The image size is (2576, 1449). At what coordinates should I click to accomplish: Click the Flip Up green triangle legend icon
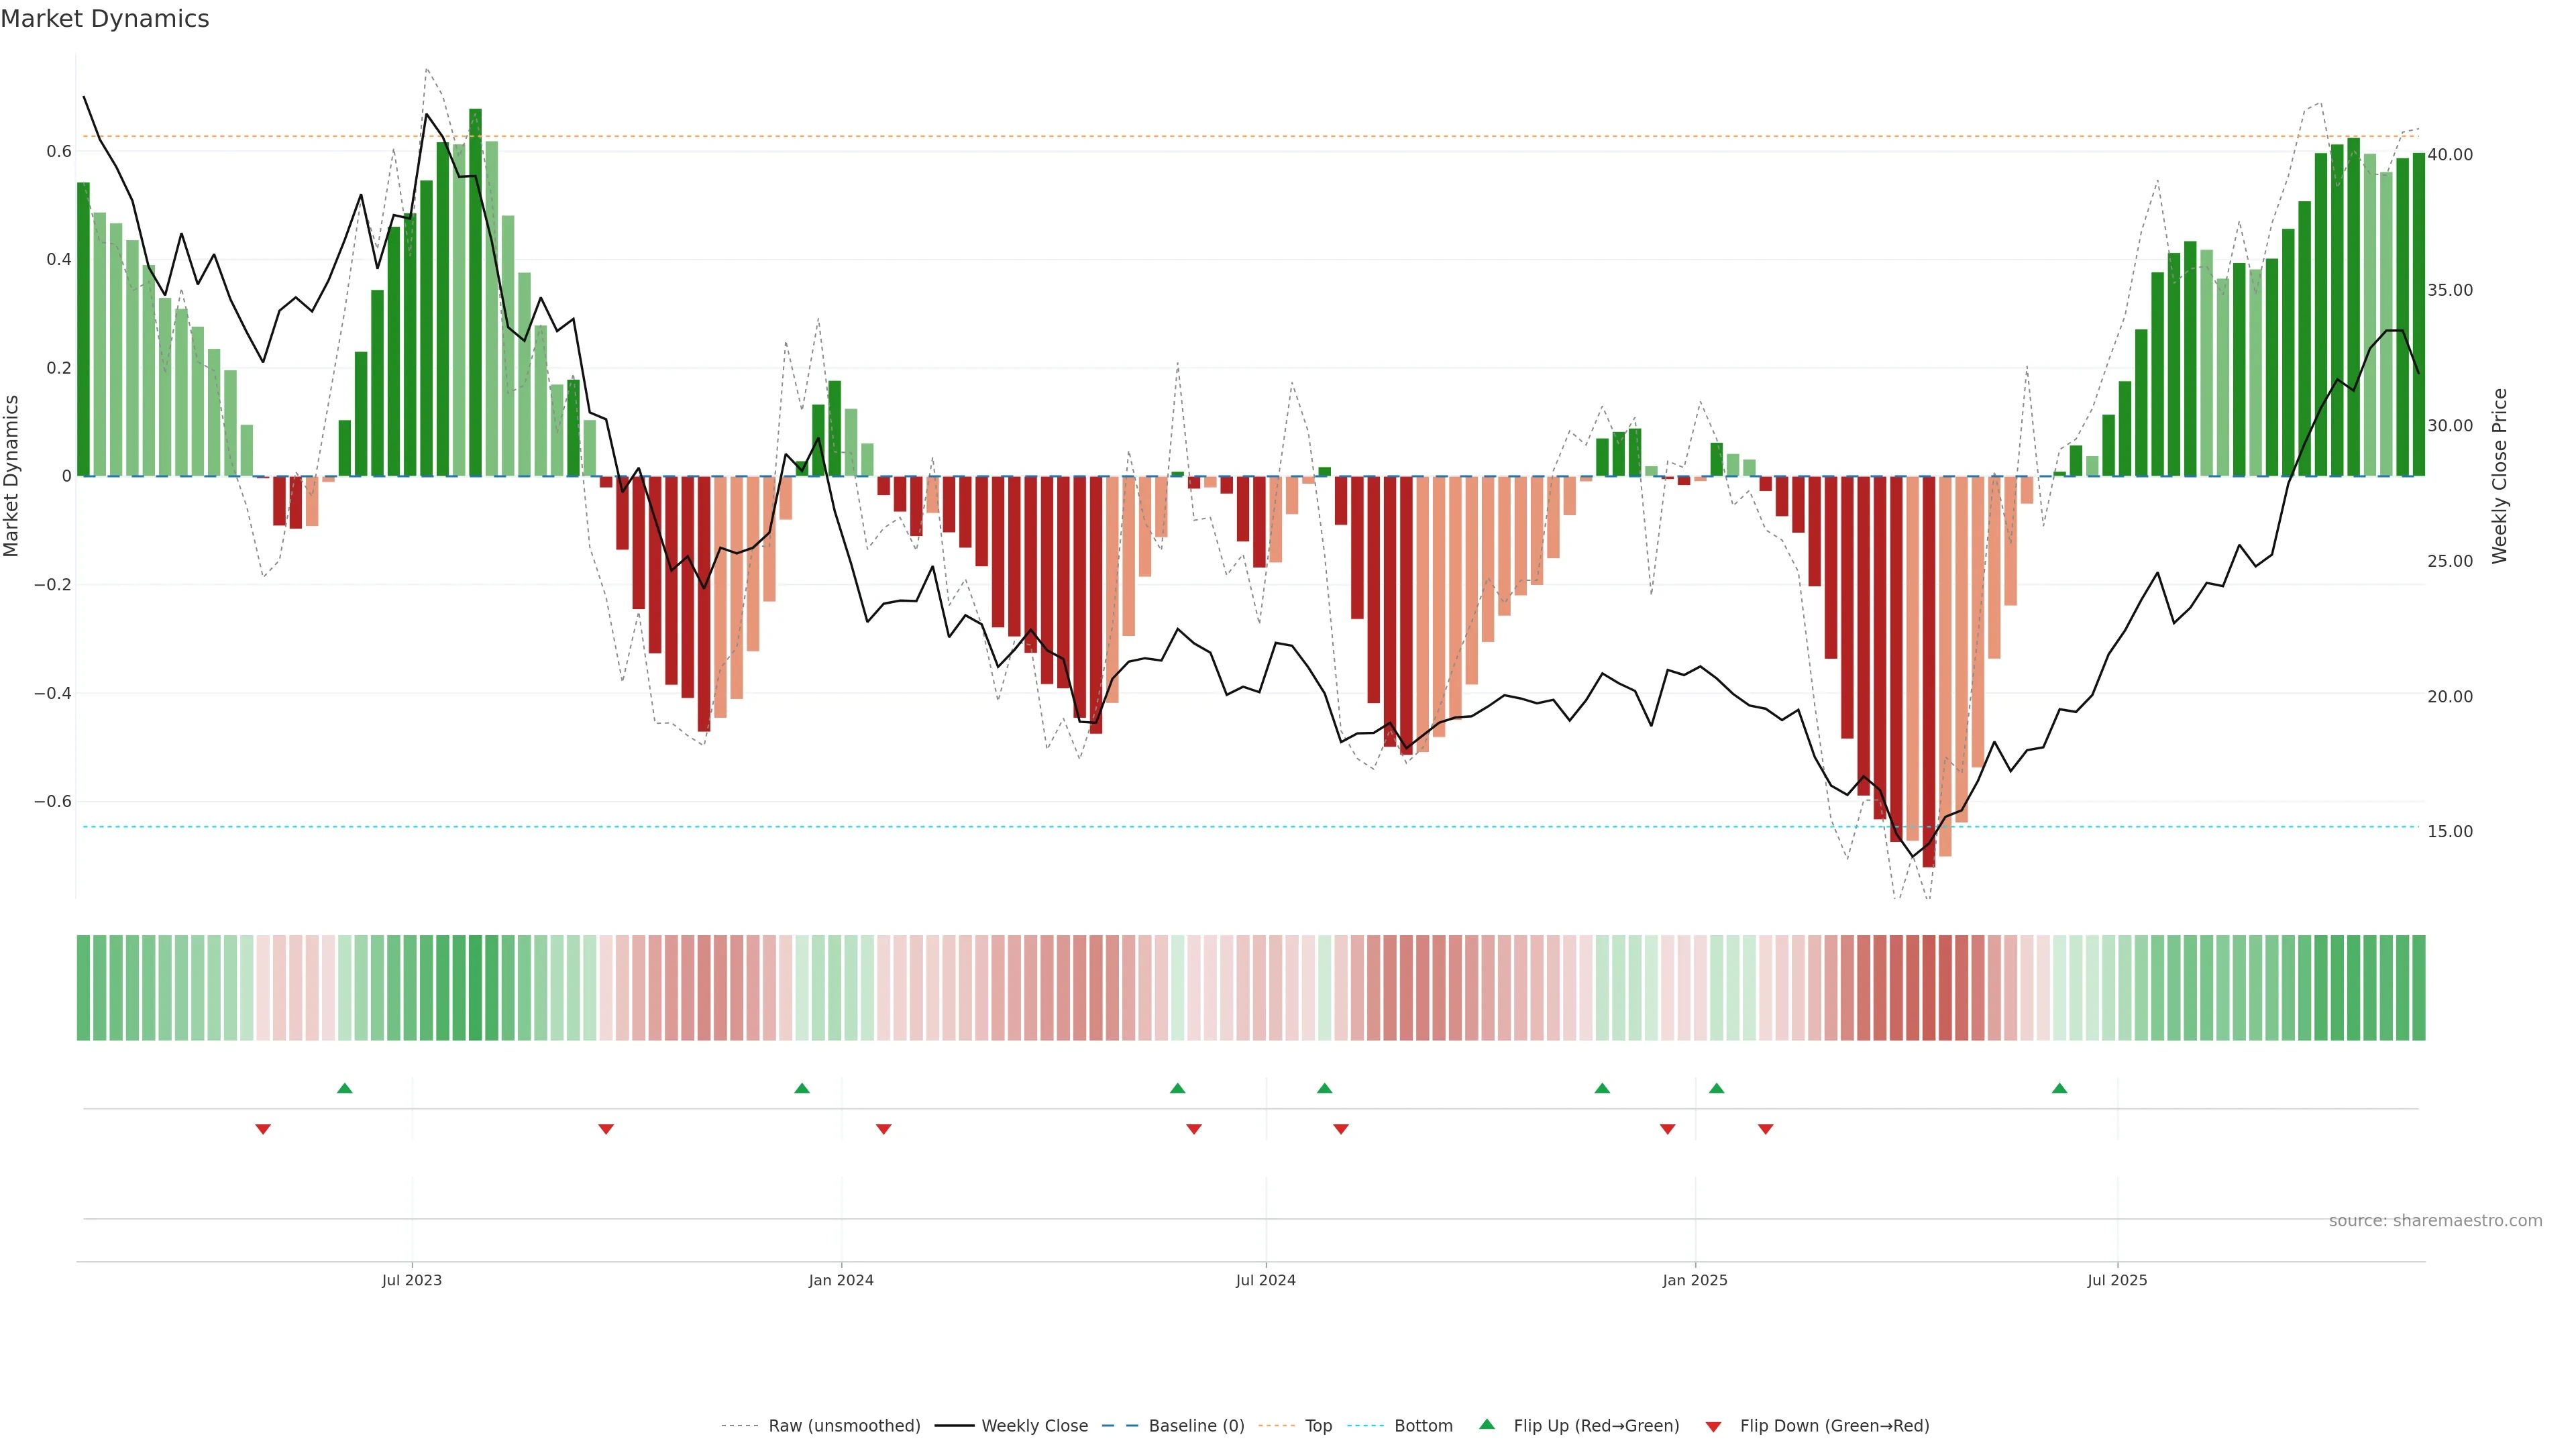(x=1487, y=1424)
